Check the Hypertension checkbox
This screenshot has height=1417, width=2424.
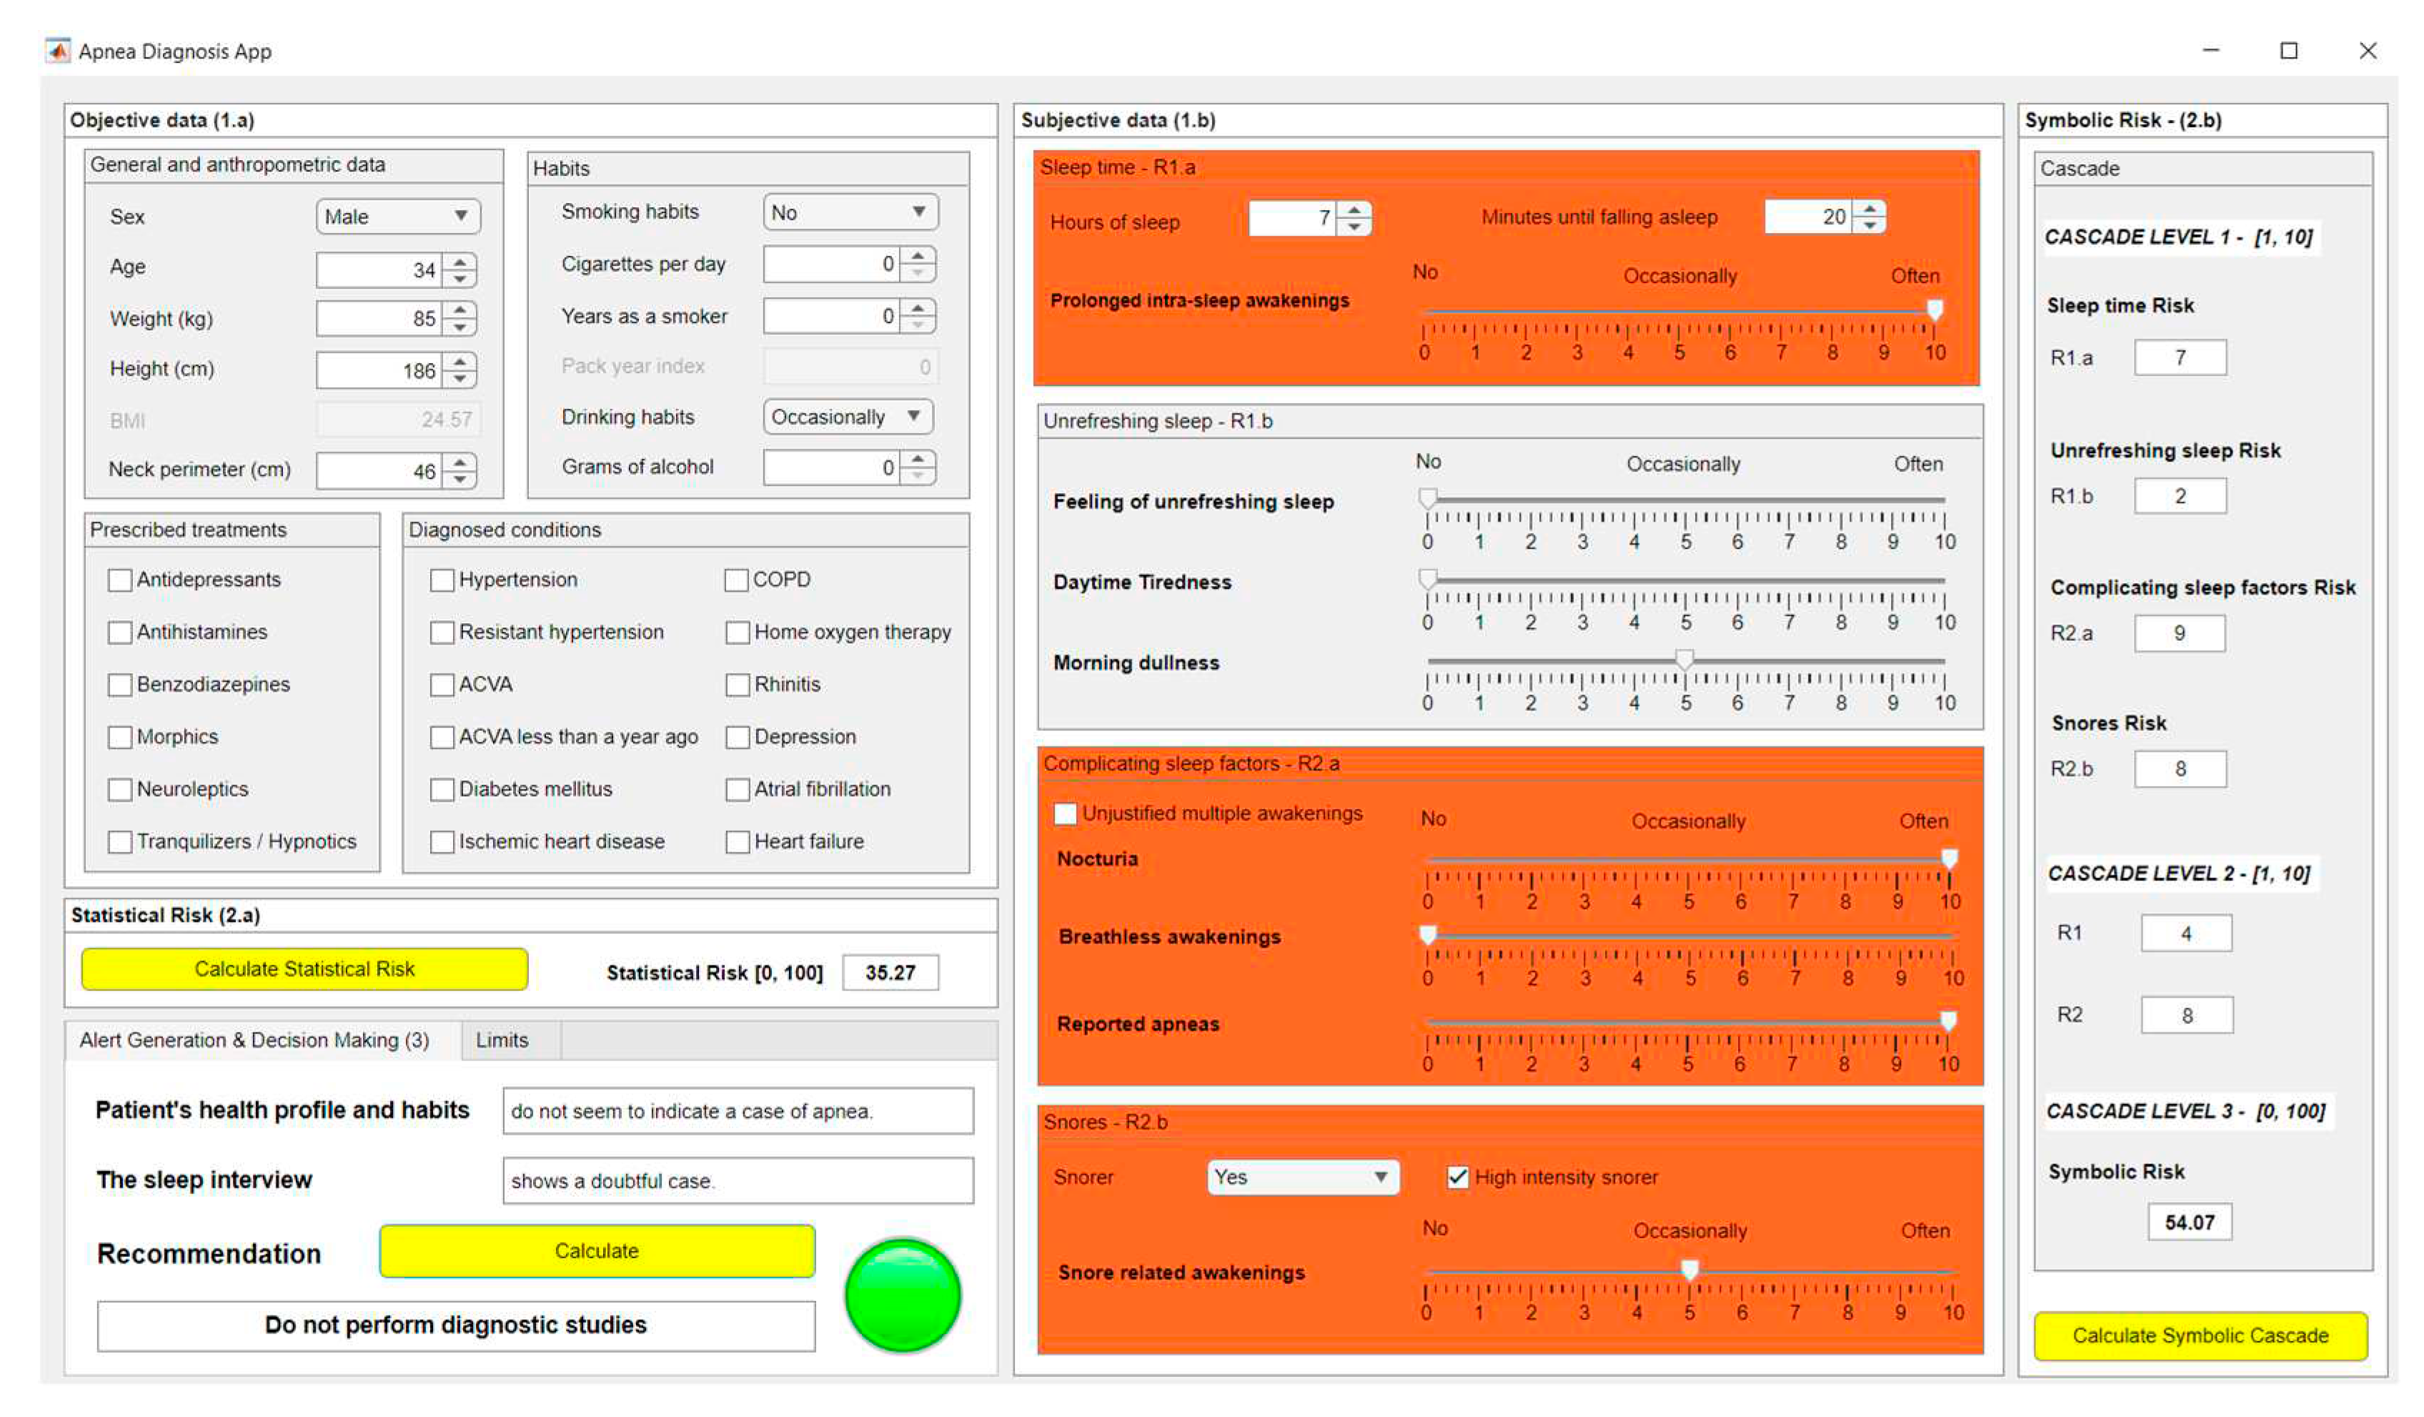tap(442, 580)
